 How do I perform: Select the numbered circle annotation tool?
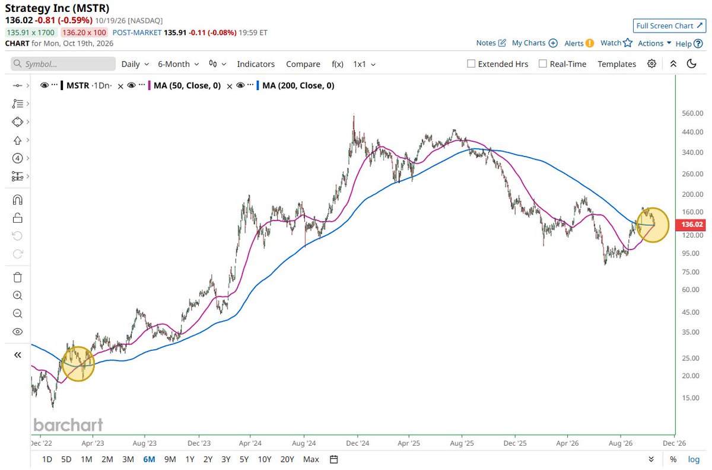(17, 158)
